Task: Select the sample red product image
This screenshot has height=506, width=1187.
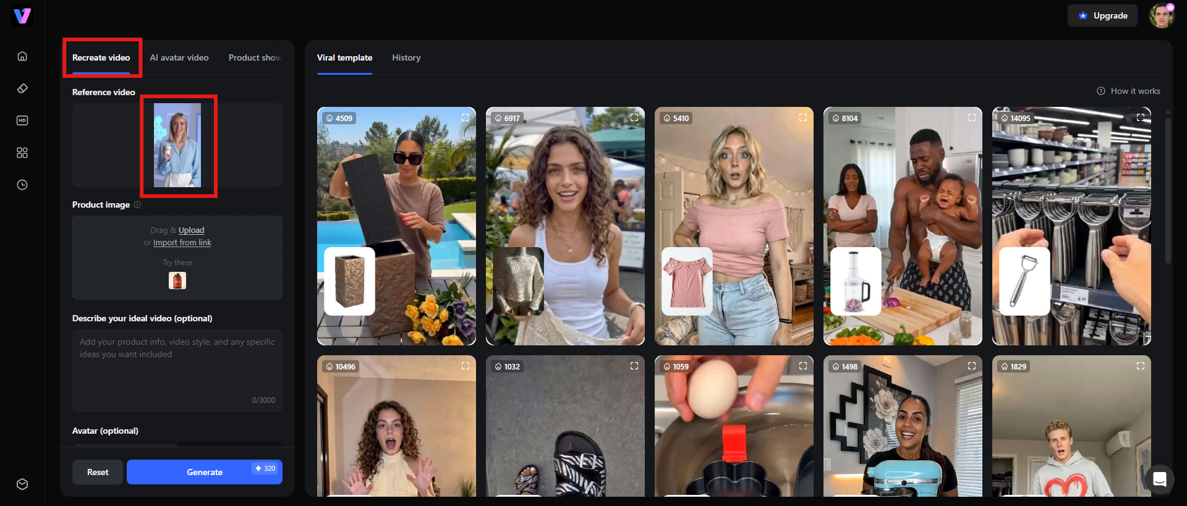Action: (x=177, y=280)
